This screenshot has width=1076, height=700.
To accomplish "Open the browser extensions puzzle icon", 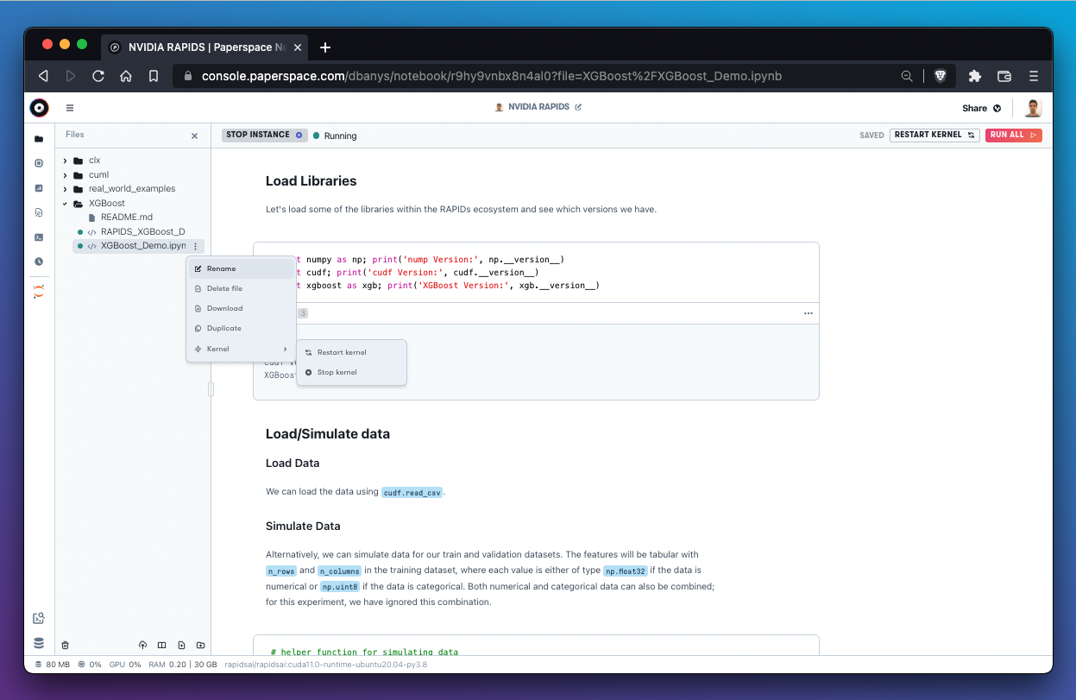I will click(975, 76).
